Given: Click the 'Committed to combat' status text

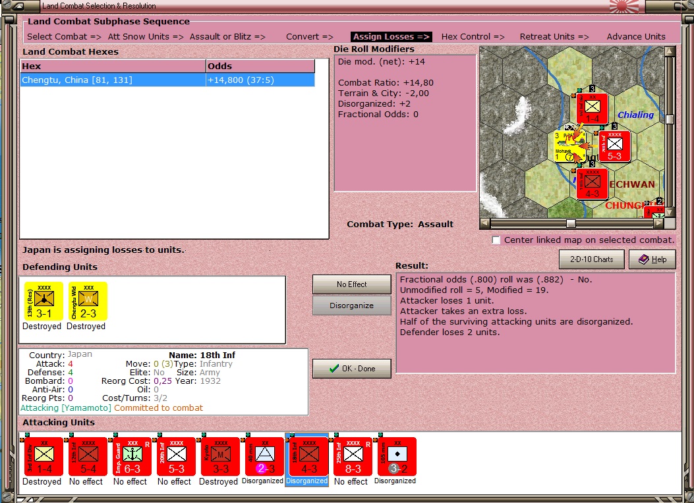Looking at the screenshot, I should [158, 408].
